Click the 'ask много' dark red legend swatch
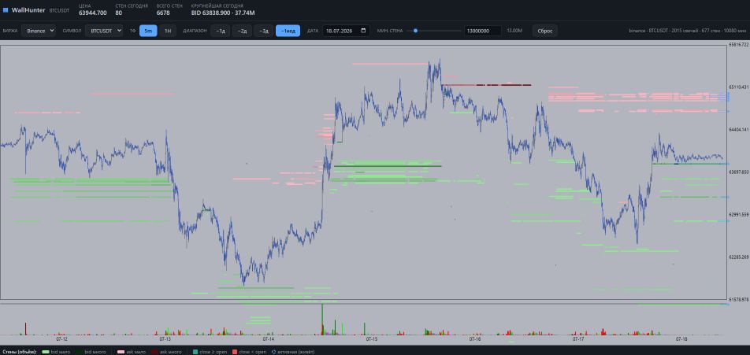Image resolution: width=750 pixels, height=355 pixels. click(x=154, y=352)
